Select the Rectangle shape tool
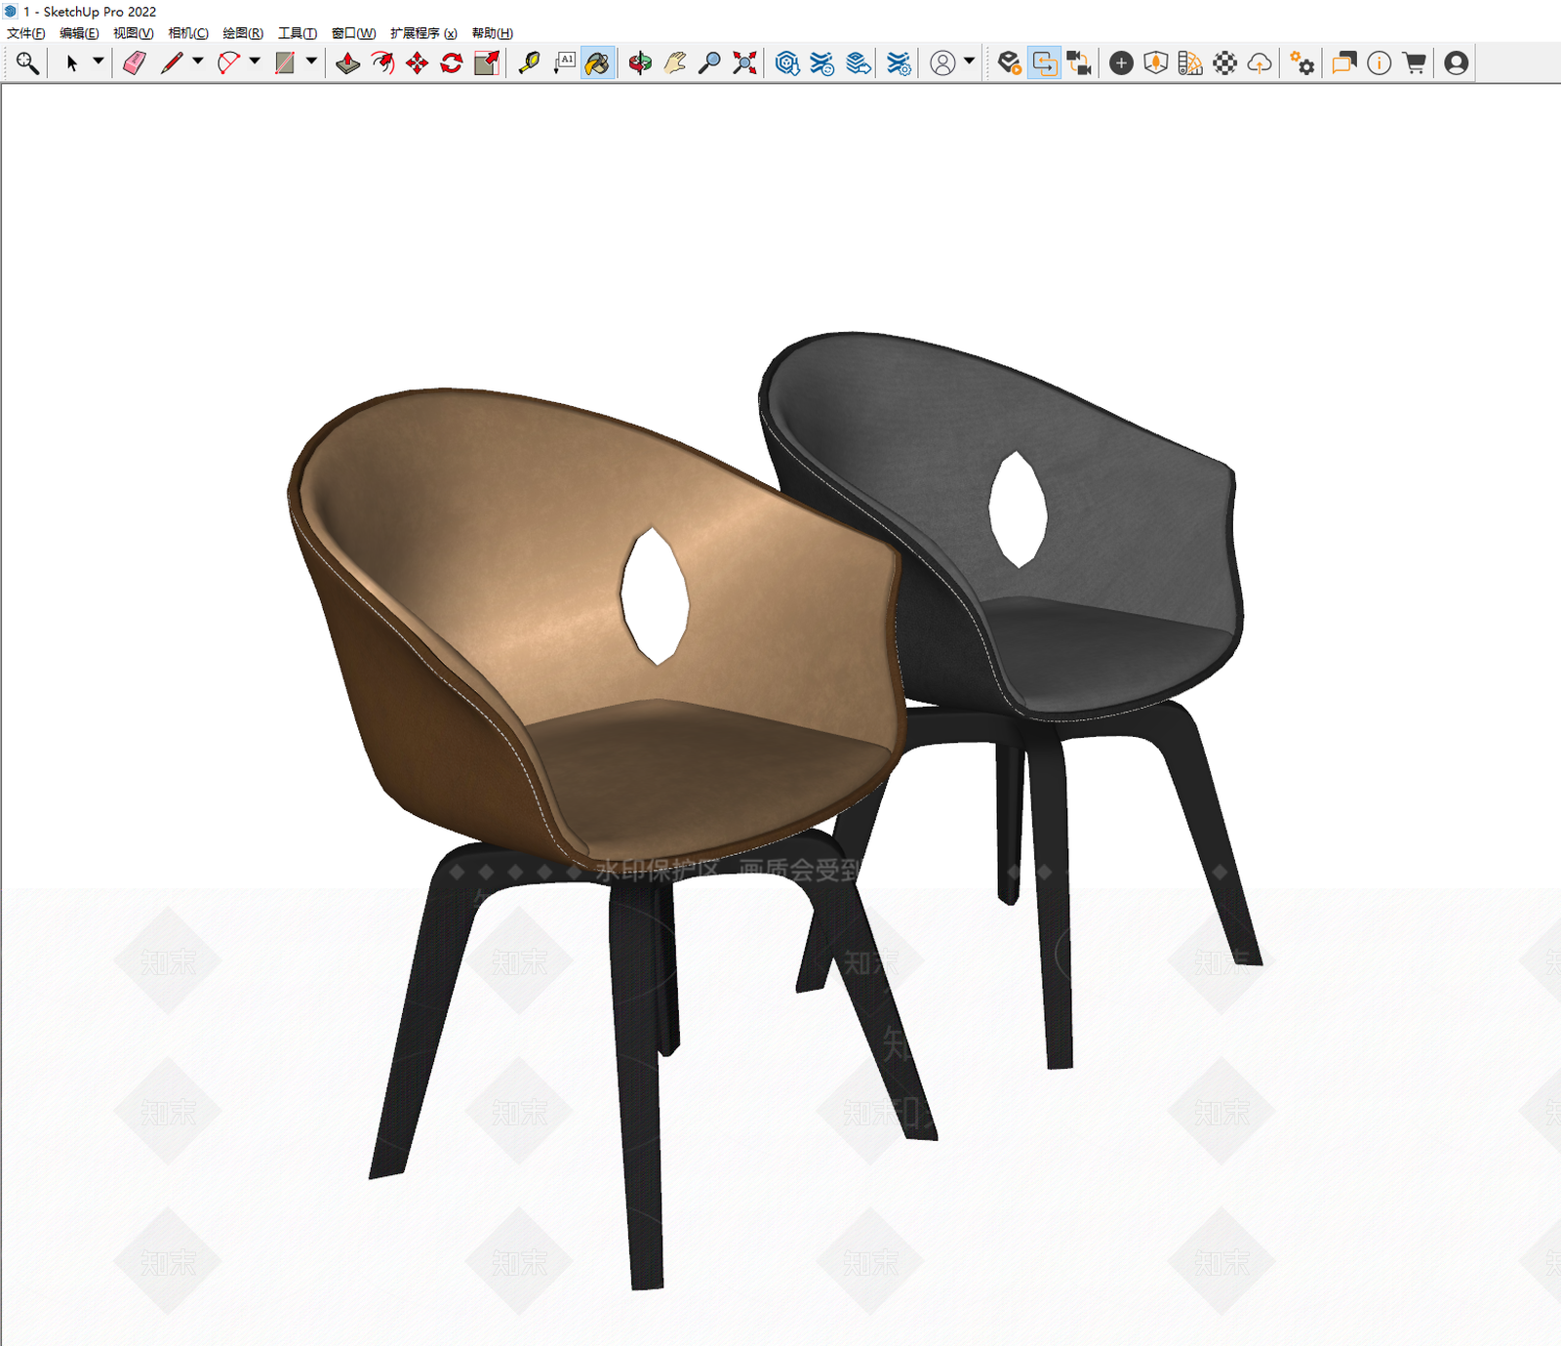 285,63
